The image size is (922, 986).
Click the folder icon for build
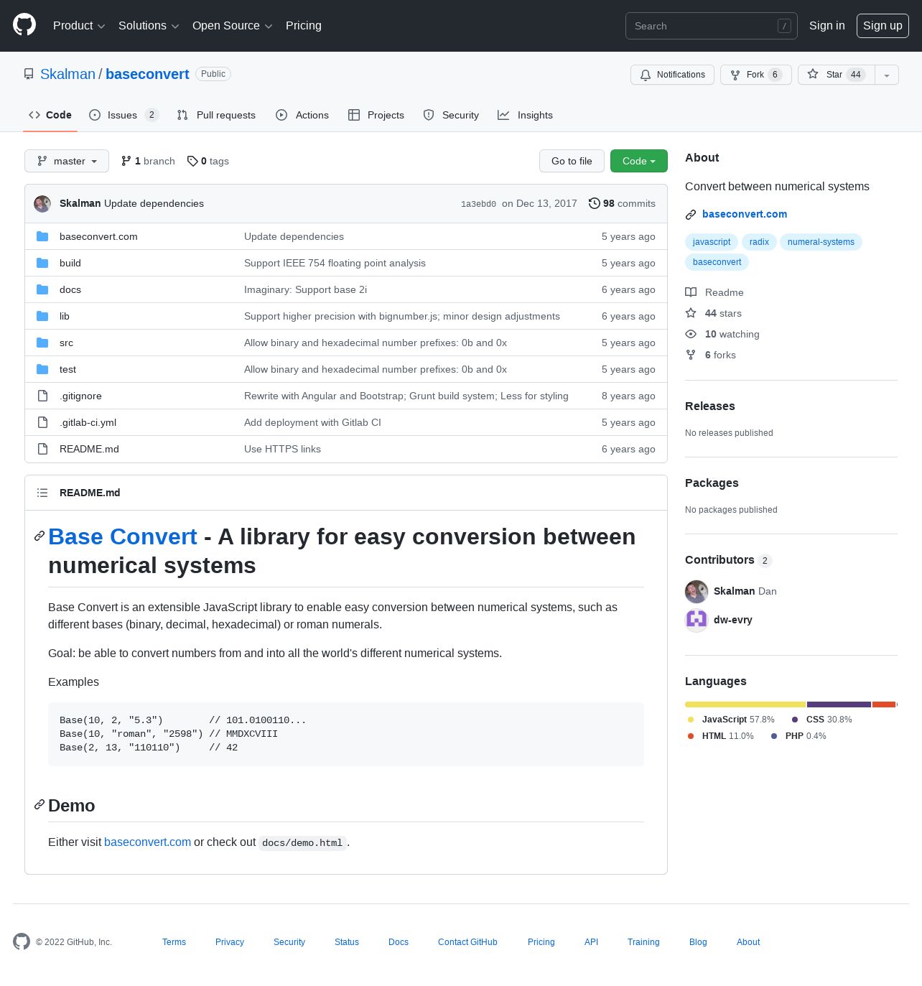tap(42, 263)
